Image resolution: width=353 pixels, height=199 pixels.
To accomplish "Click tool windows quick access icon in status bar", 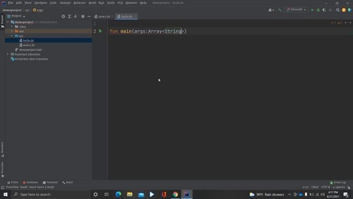I will tap(3, 187).
